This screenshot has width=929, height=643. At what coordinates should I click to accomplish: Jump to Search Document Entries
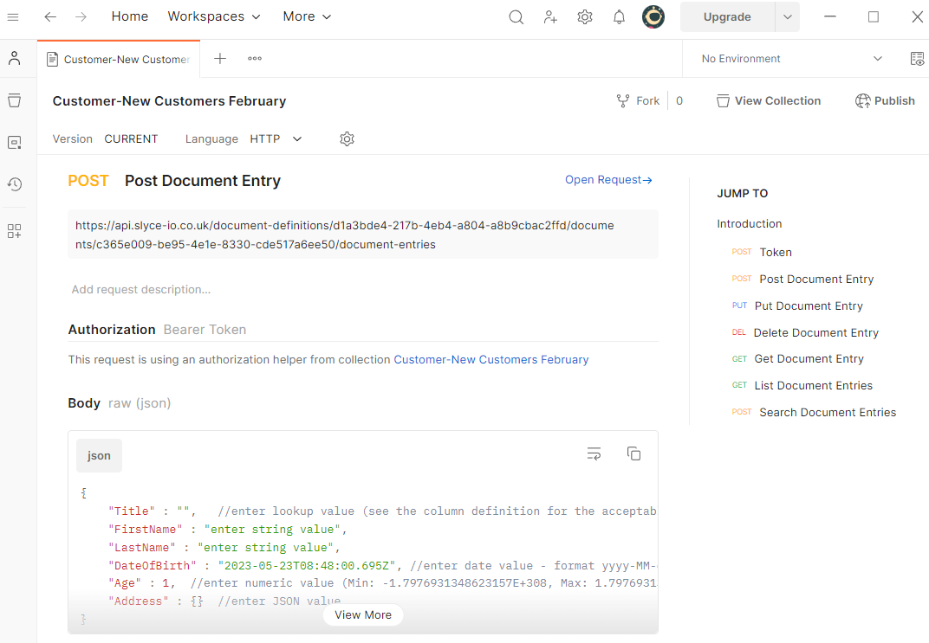click(814, 412)
